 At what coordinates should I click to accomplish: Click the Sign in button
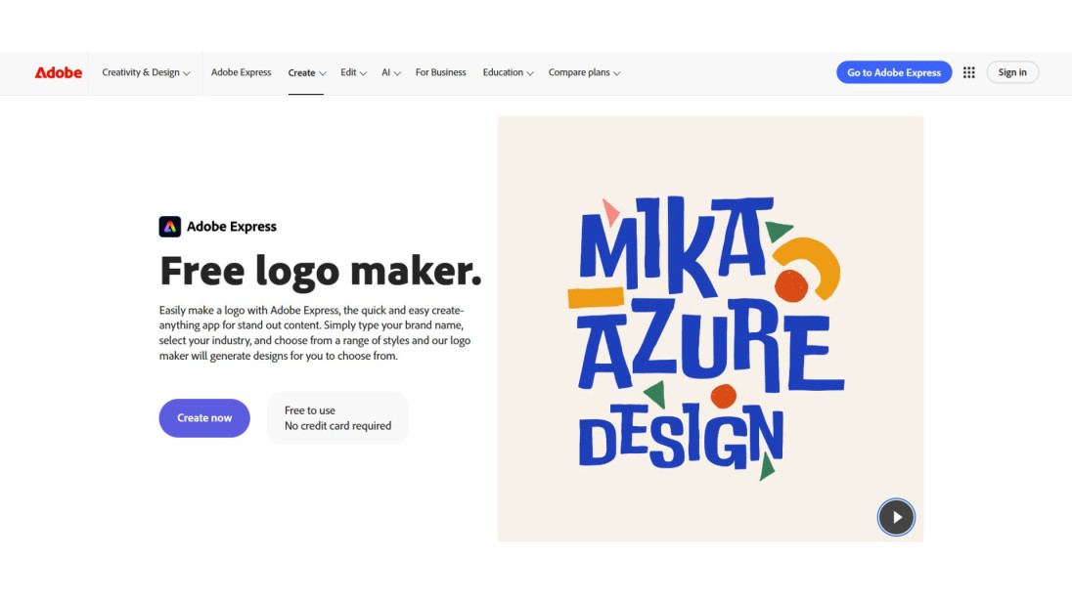pyautogui.click(x=1011, y=72)
